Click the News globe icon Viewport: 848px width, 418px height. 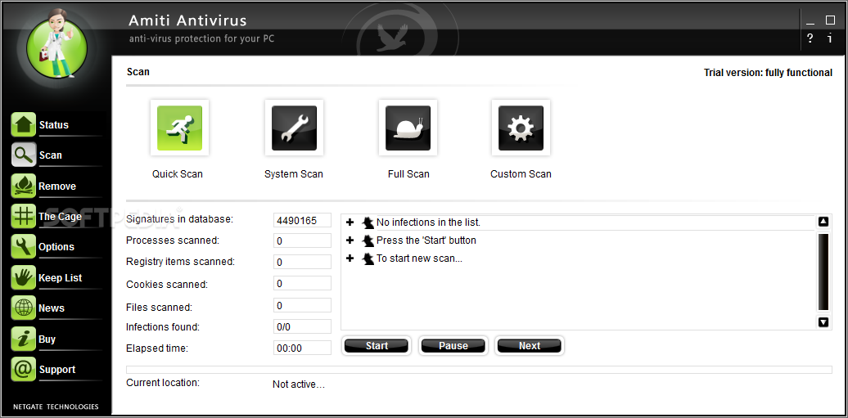pos(23,308)
